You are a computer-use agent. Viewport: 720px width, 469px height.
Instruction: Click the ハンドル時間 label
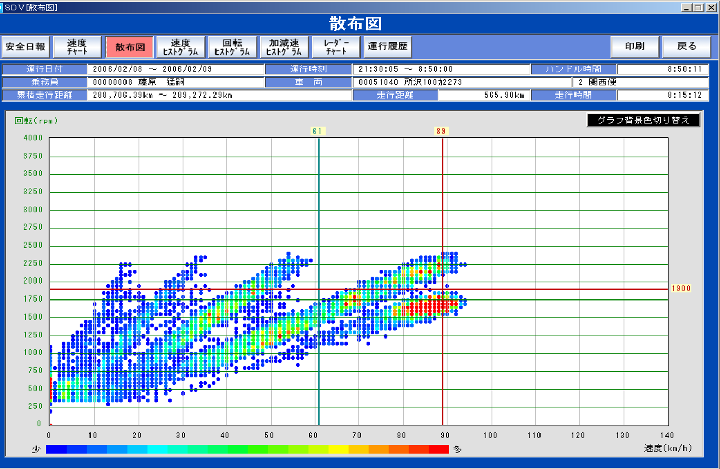tap(573, 69)
